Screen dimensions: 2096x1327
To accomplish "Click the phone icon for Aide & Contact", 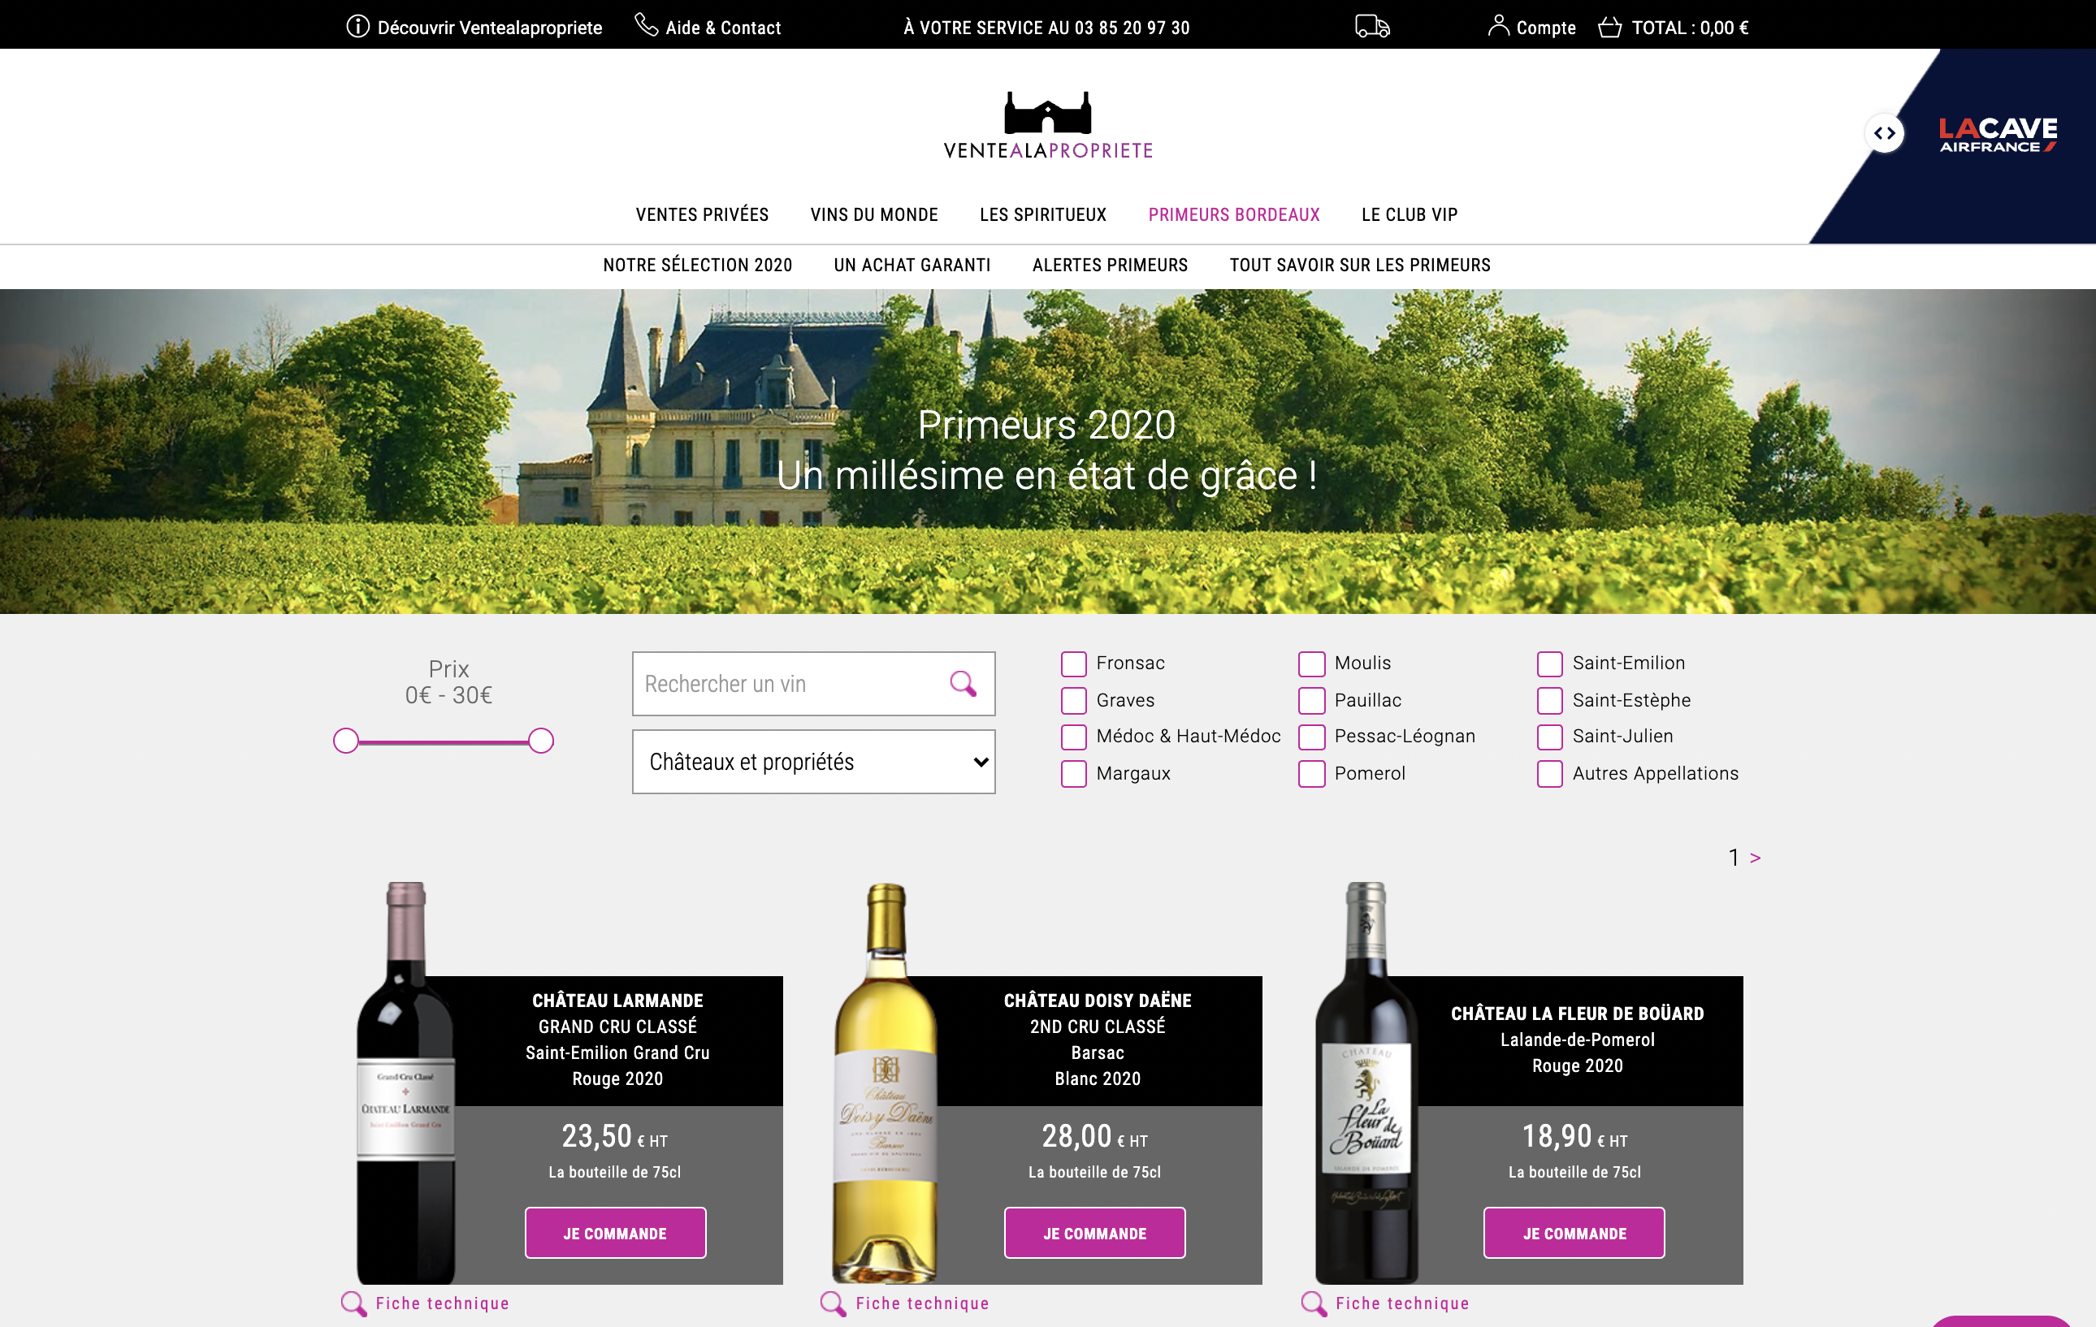I will coord(646,24).
